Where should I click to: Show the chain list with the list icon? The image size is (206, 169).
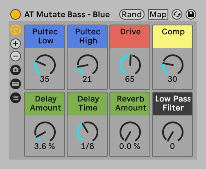pos(16,98)
